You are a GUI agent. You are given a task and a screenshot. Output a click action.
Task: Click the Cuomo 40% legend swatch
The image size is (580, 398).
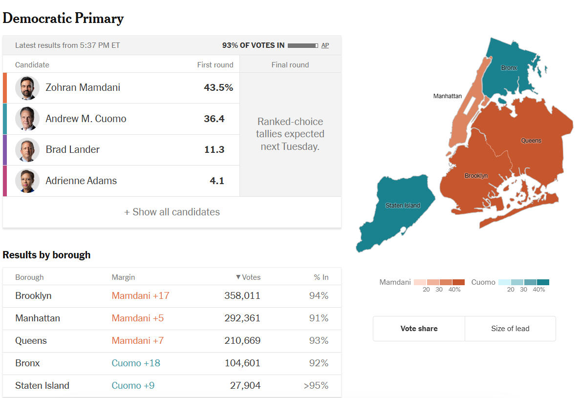pos(543,282)
